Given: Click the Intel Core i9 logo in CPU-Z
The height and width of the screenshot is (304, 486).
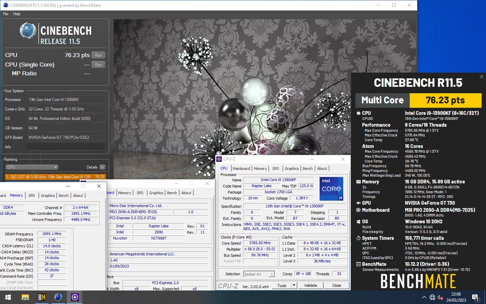Looking at the screenshot, I should 331,188.
